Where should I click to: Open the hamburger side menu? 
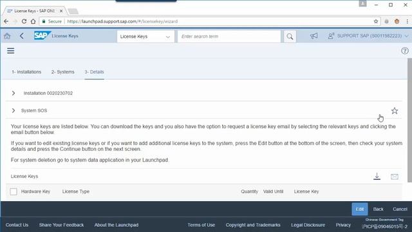[x=10, y=50]
